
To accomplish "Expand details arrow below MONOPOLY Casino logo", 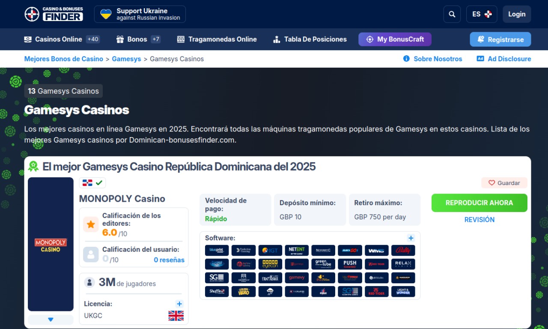I will click(51, 320).
